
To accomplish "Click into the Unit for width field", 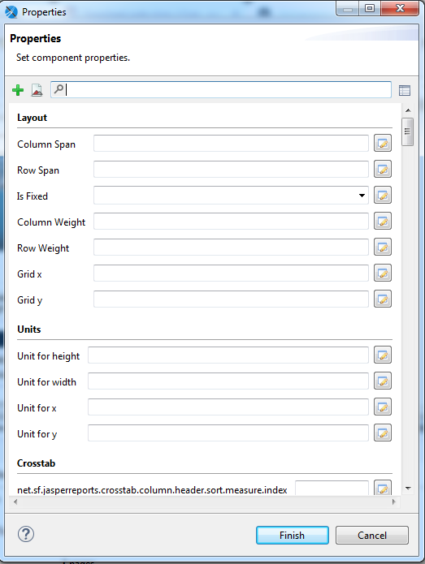I will 228,381.
